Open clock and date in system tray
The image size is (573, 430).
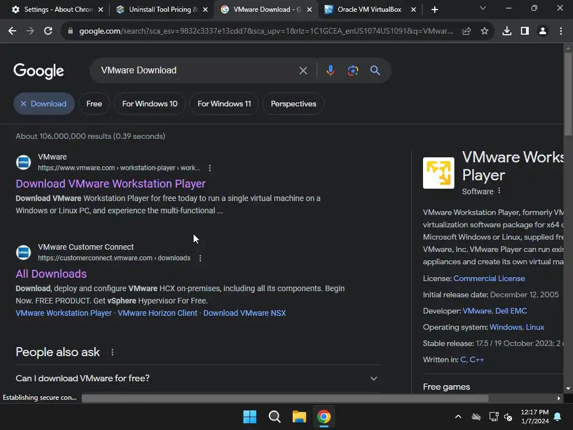point(534,417)
